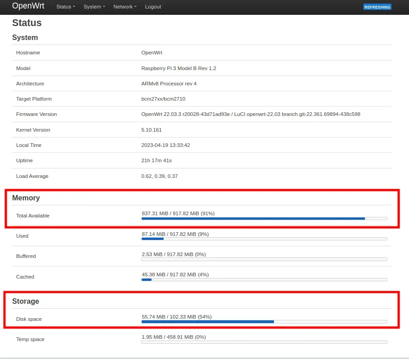409x359 pixels.
Task: Click the Firmware Version row label
Action: (36, 114)
